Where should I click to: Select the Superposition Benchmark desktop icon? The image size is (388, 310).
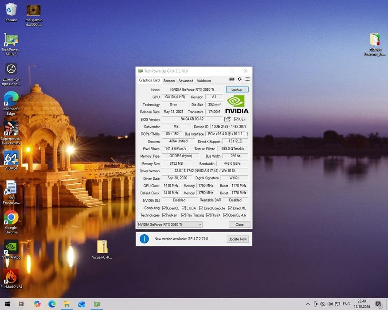coord(11,133)
